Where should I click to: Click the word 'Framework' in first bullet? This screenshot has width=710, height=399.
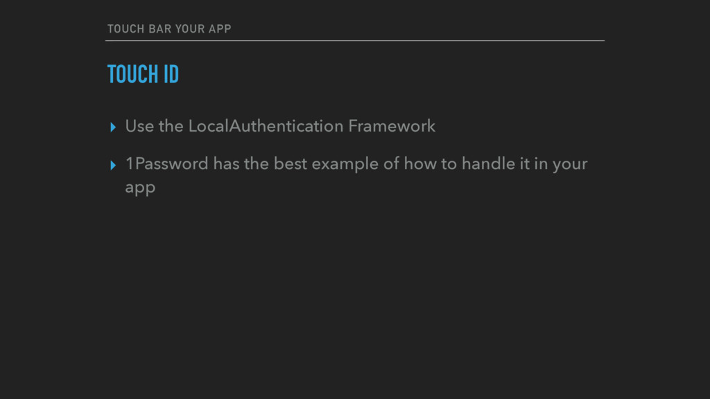392,126
